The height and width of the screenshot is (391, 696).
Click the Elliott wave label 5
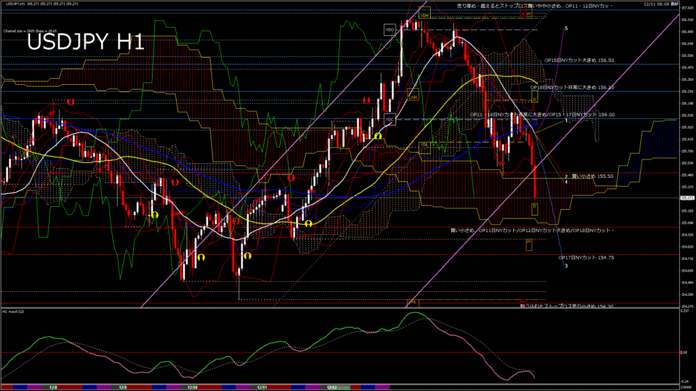tap(565, 28)
